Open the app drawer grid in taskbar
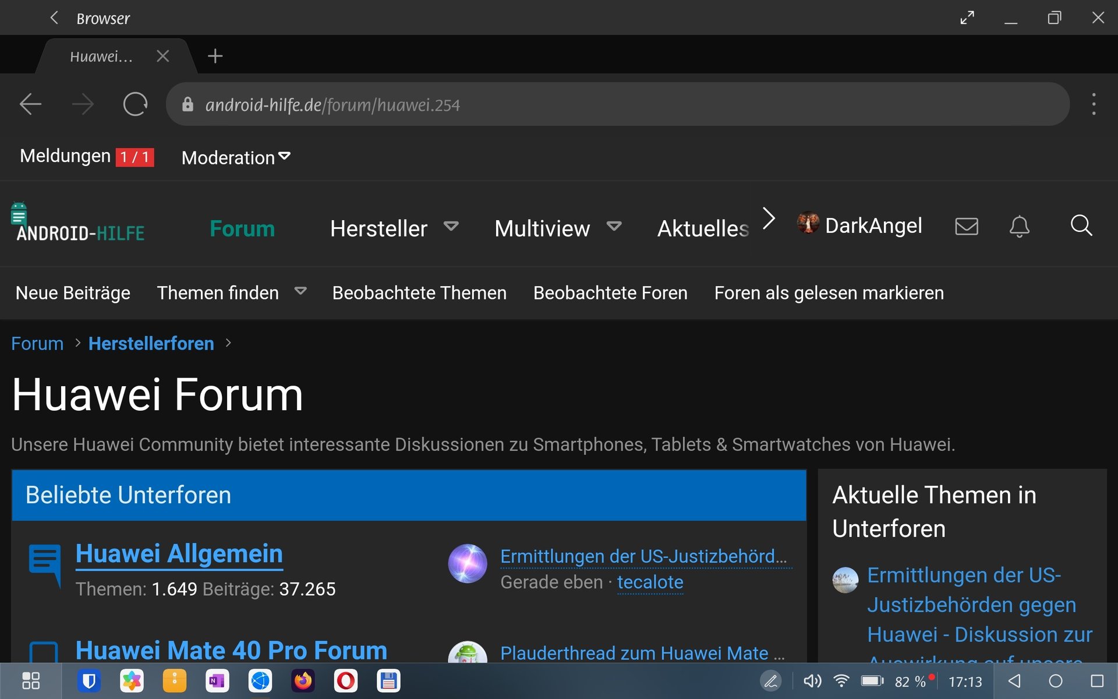 [x=31, y=681]
